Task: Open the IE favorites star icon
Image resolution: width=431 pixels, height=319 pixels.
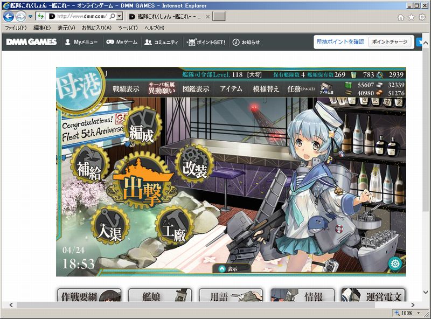Action: pos(411,17)
